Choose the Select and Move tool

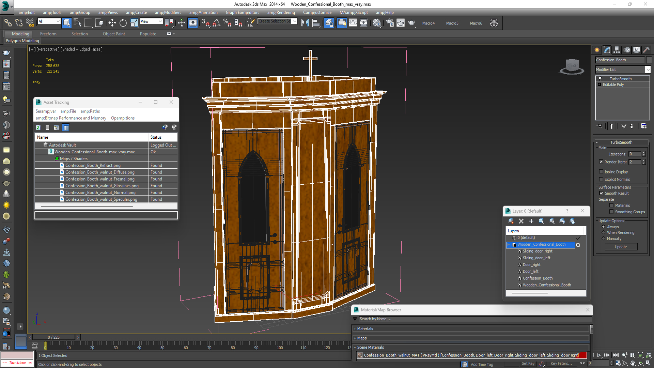coord(112,23)
